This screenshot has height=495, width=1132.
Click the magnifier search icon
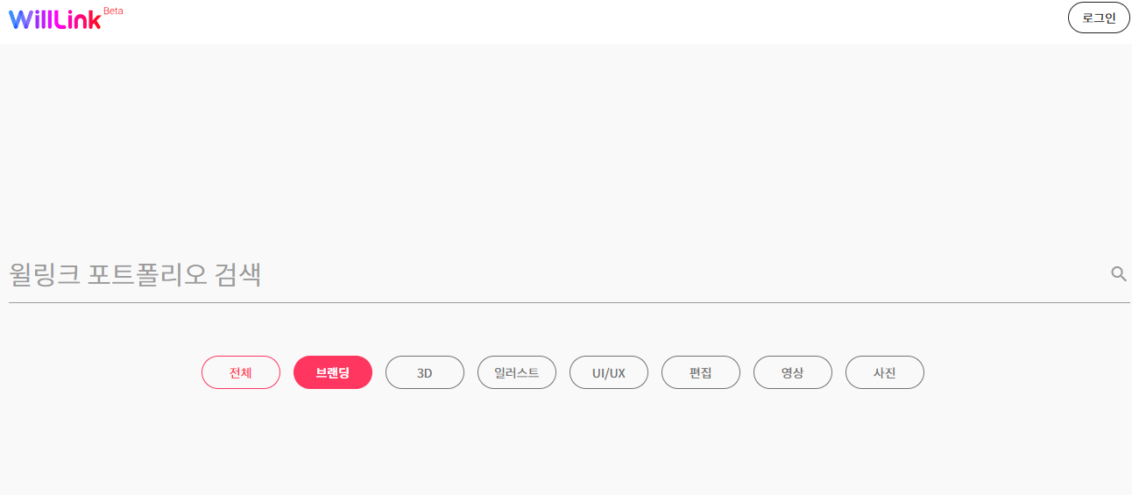point(1118,274)
